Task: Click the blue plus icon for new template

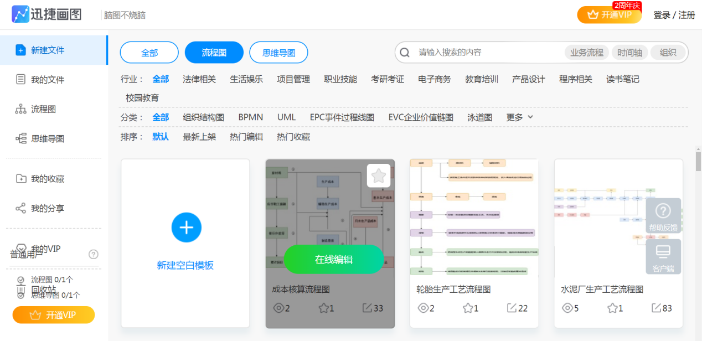Action: click(186, 228)
